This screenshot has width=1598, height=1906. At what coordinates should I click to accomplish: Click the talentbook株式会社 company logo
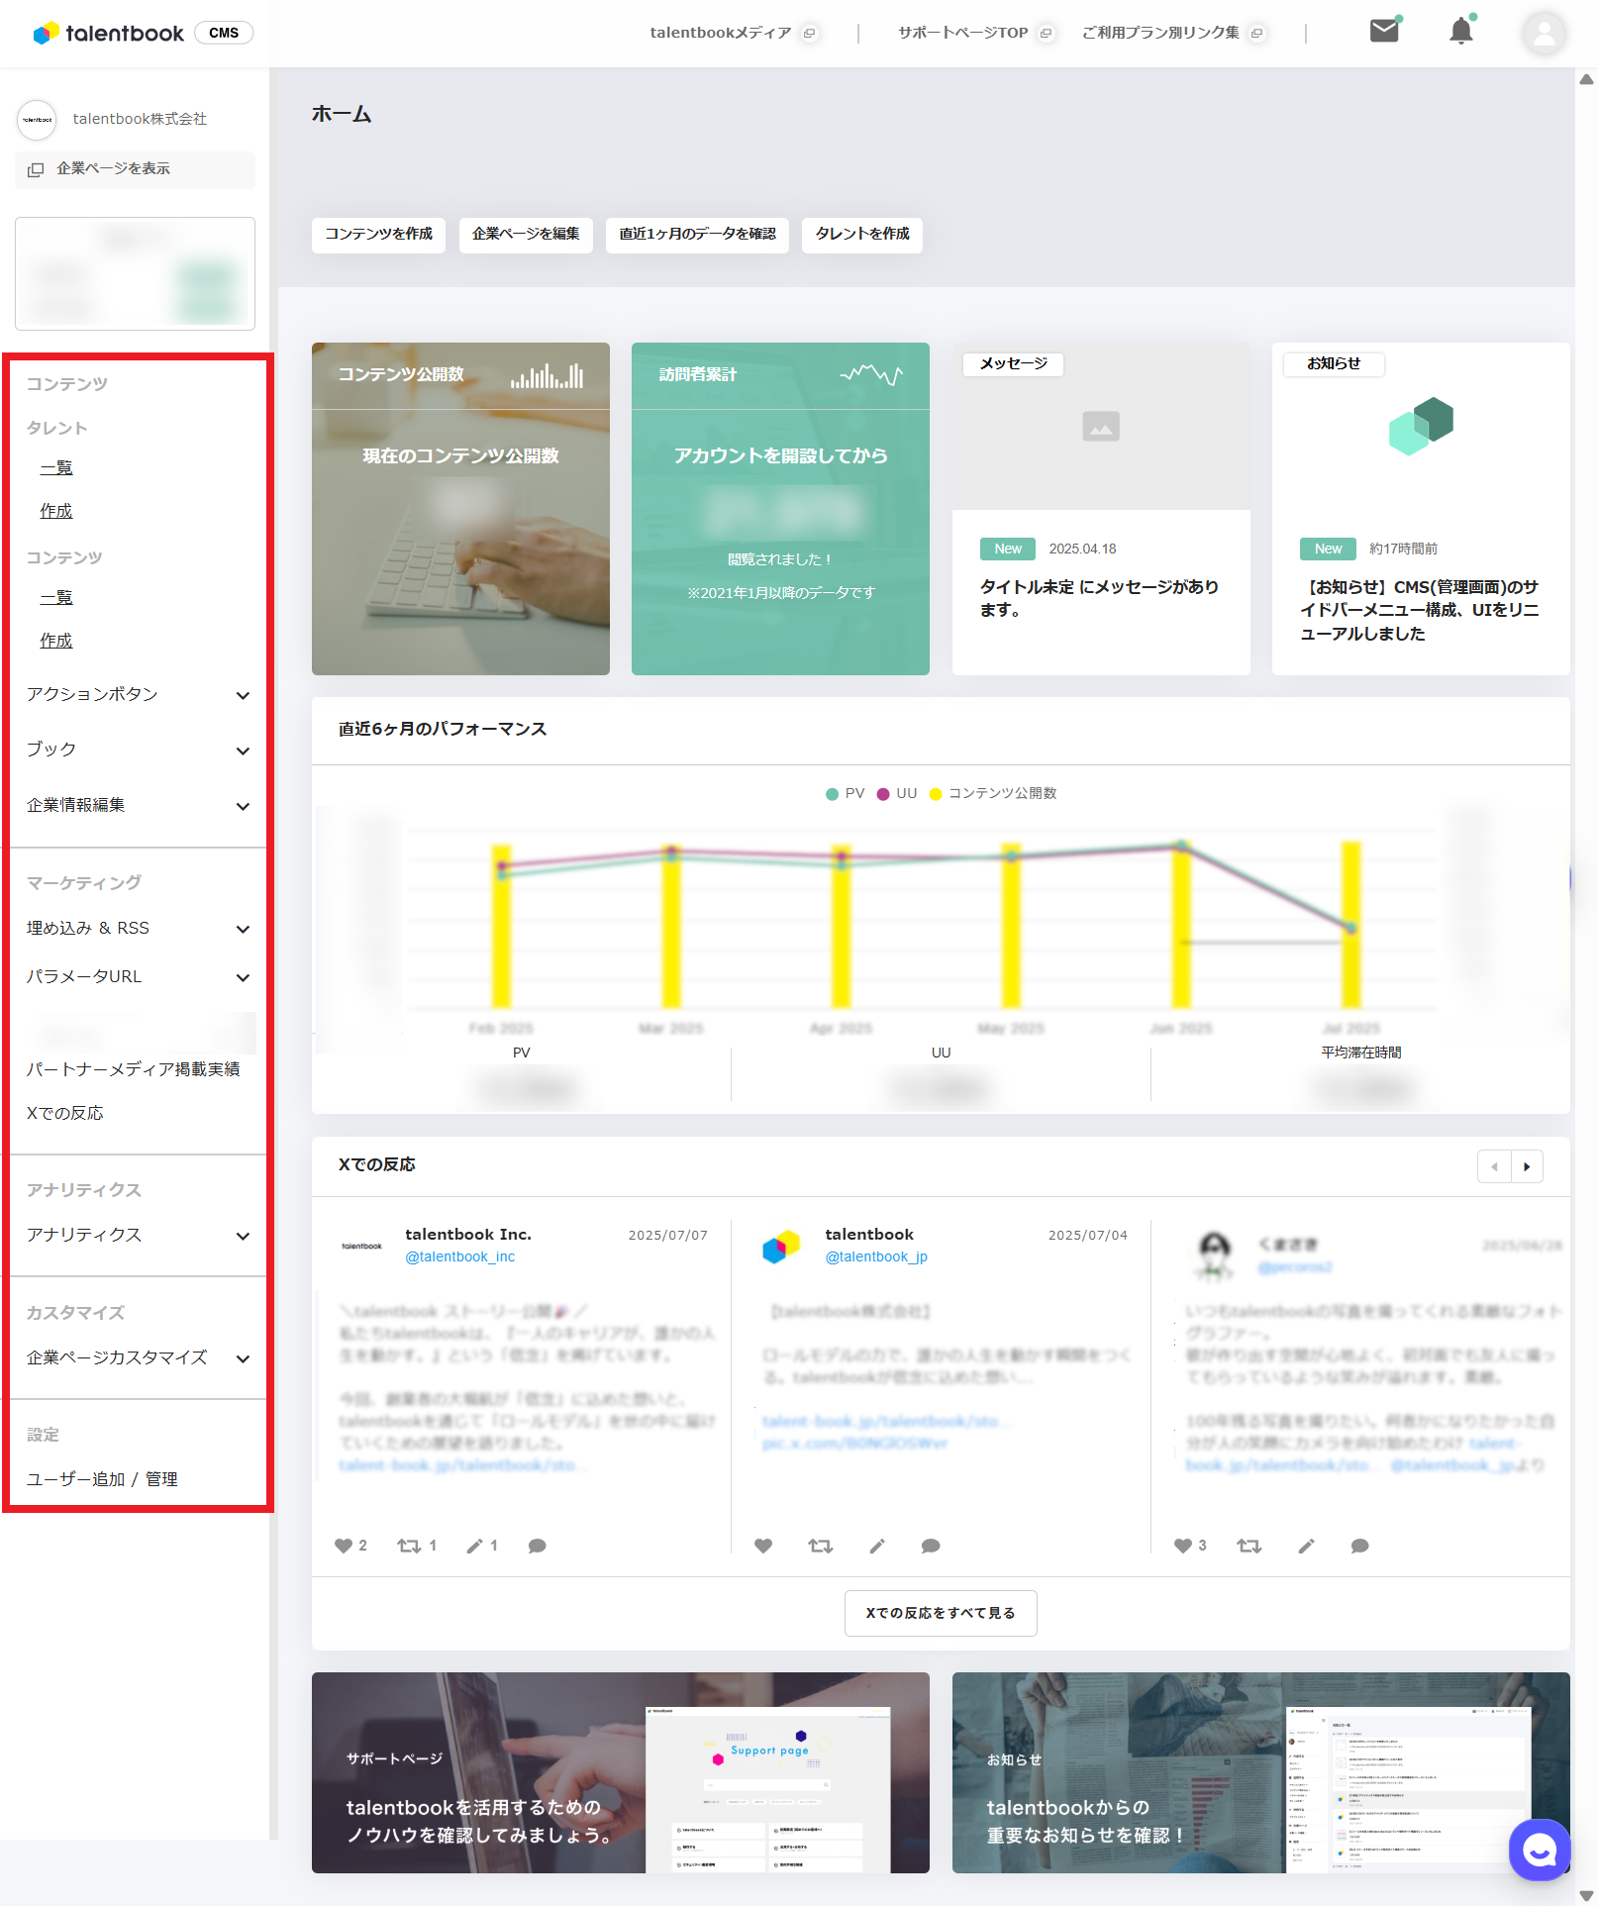(38, 120)
